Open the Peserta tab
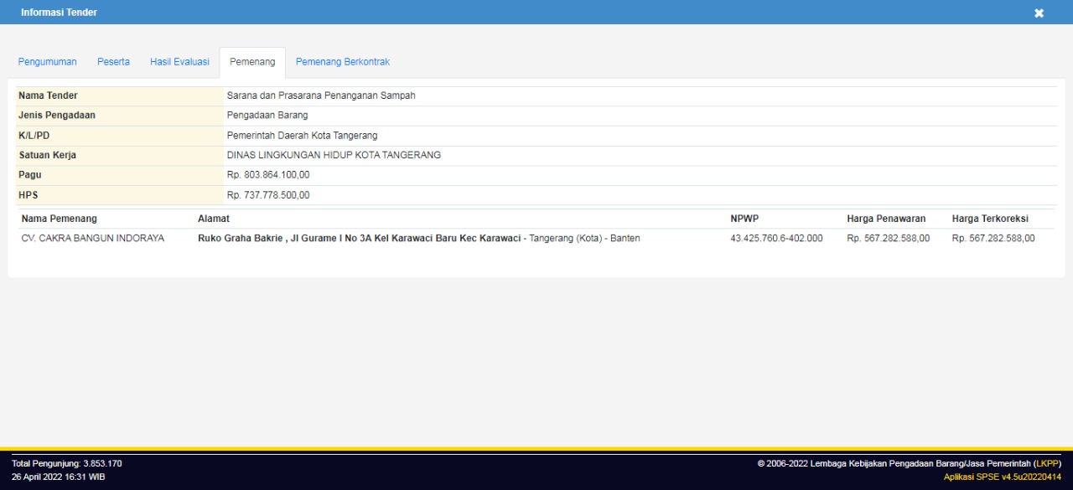This screenshot has width=1073, height=490. click(x=113, y=62)
